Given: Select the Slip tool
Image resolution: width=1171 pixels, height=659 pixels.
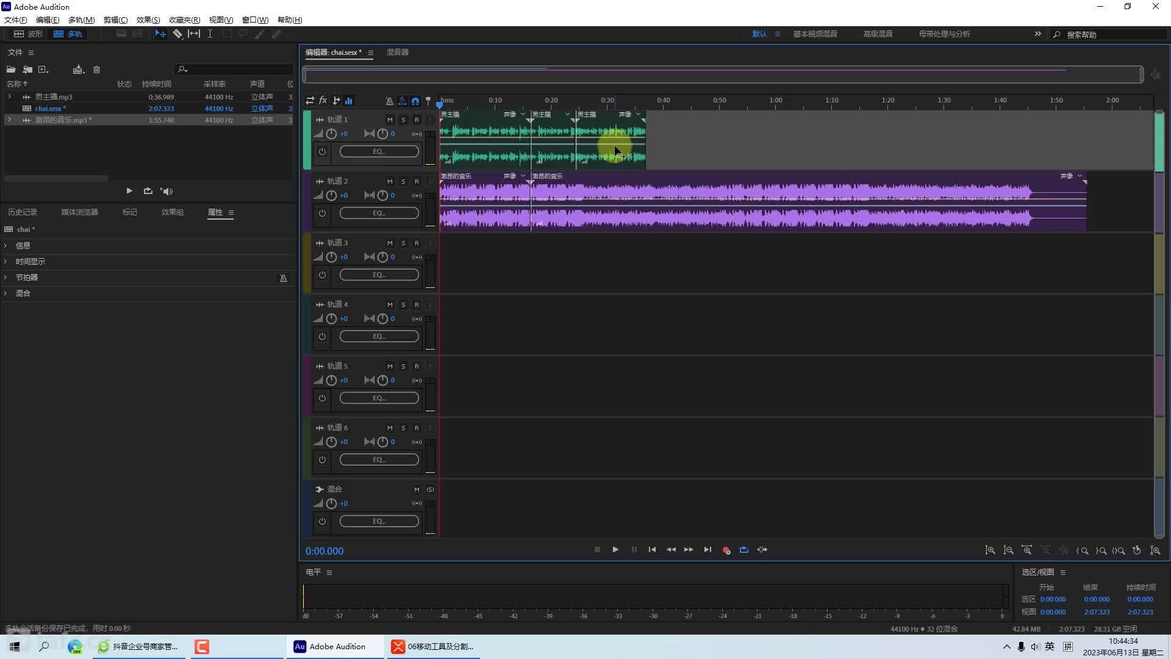Looking at the screenshot, I should [x=194, y=34].
